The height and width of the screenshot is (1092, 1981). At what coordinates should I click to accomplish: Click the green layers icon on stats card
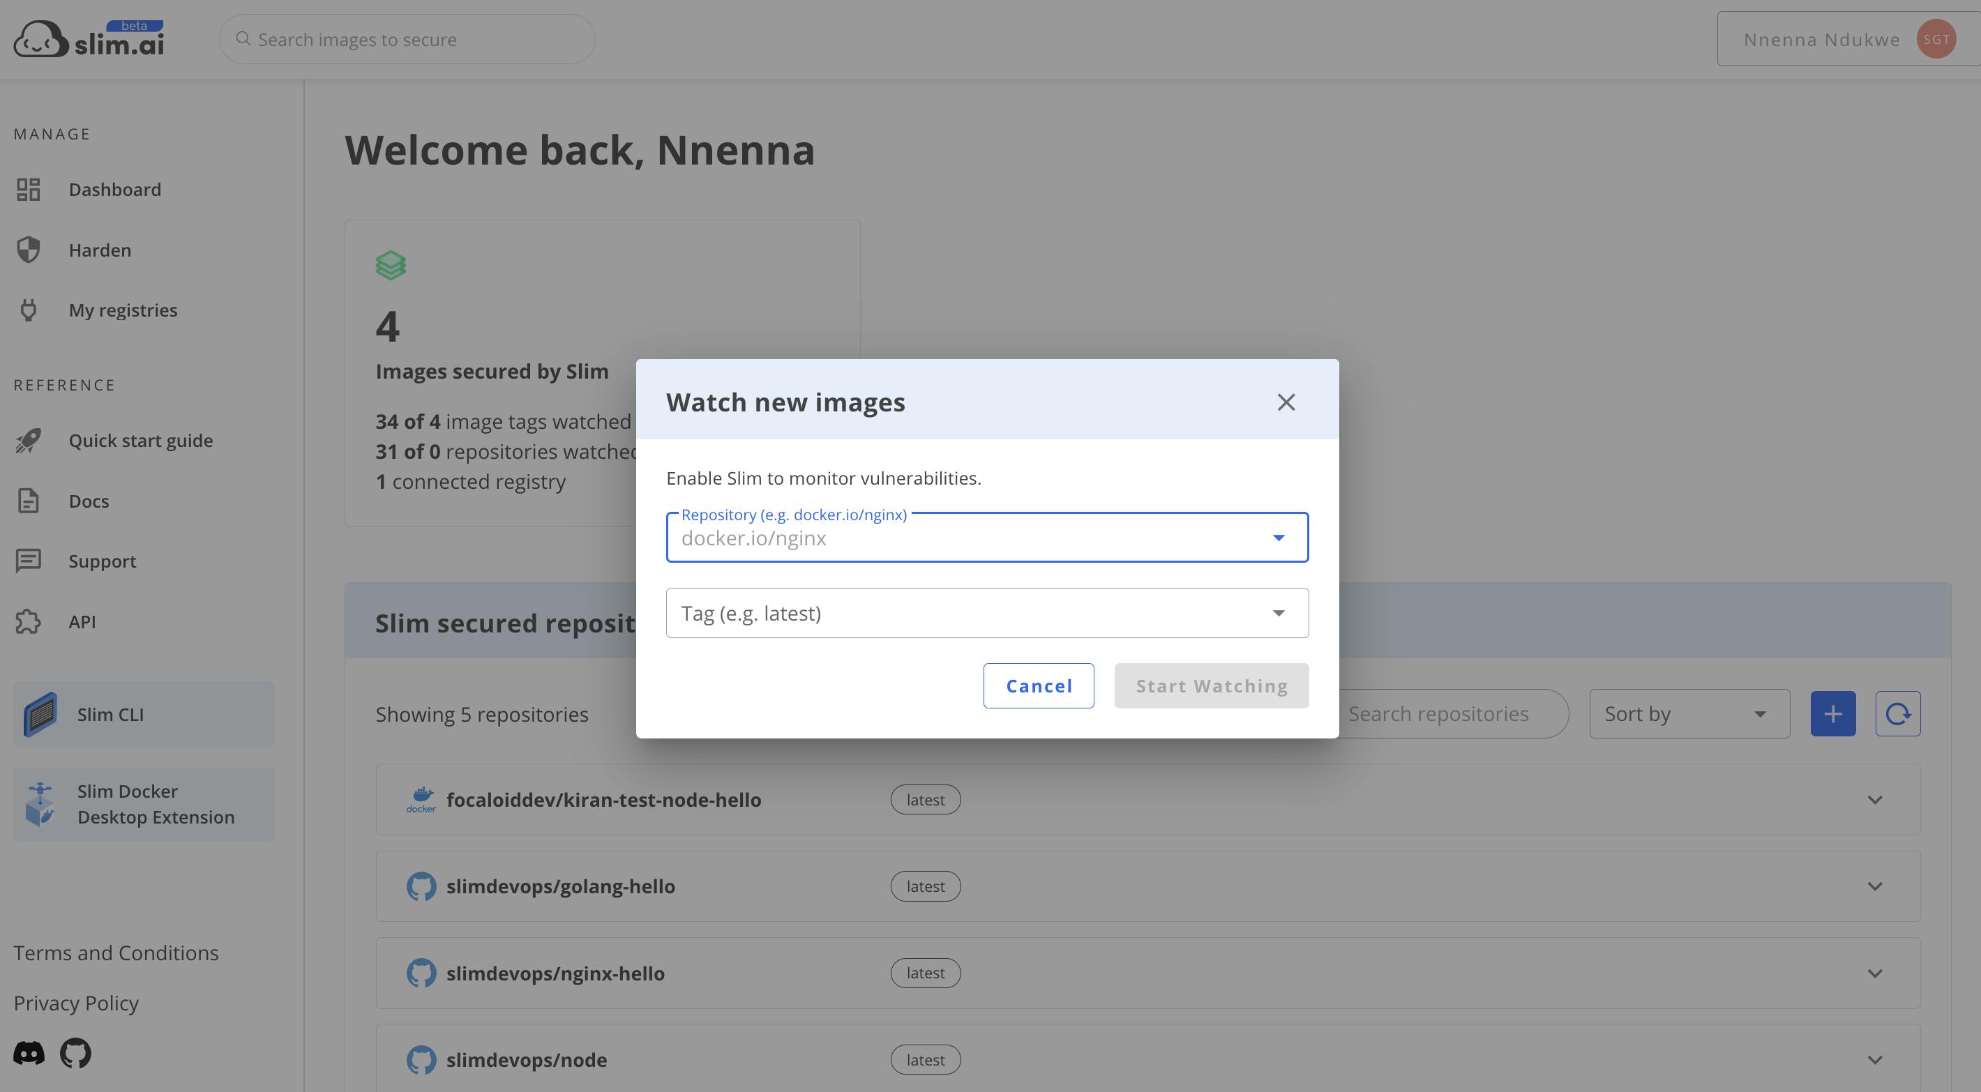[391, 265]
